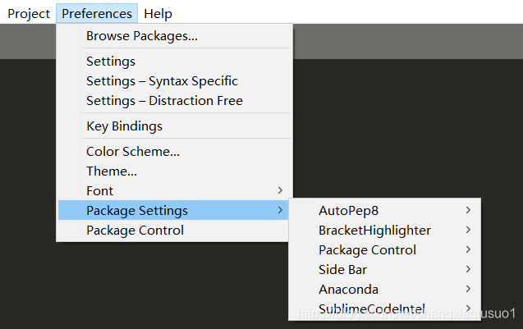
Task: Expand the Font submenu
Action: coord(174,190)
